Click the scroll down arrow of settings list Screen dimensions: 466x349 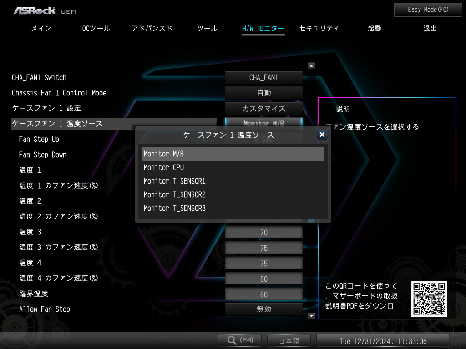click(311, 315)
